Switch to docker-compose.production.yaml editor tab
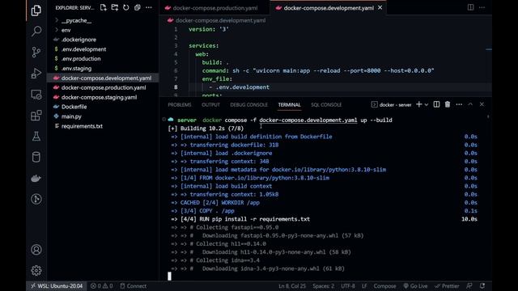This screenshot has width=518, height=291. click(x=214, y=7)
